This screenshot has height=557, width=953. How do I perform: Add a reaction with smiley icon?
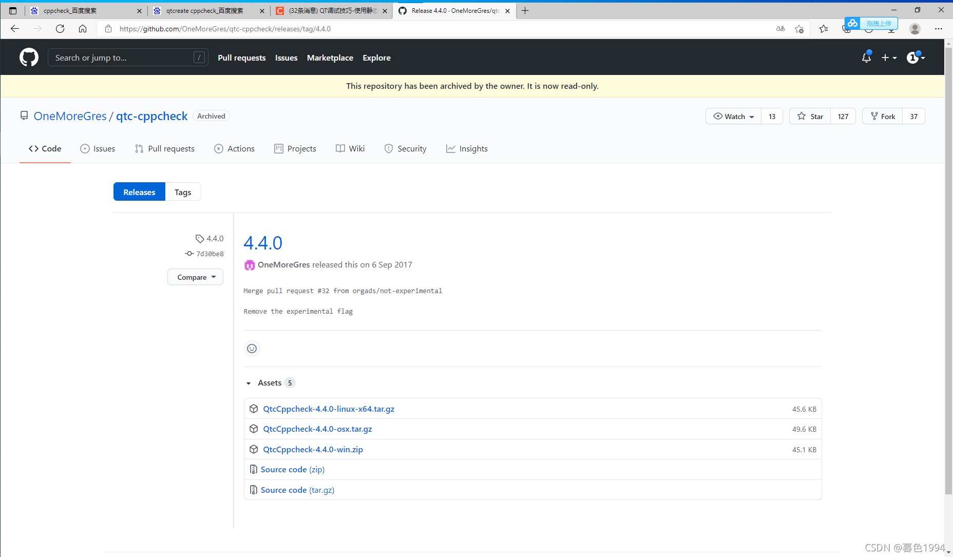252,349
